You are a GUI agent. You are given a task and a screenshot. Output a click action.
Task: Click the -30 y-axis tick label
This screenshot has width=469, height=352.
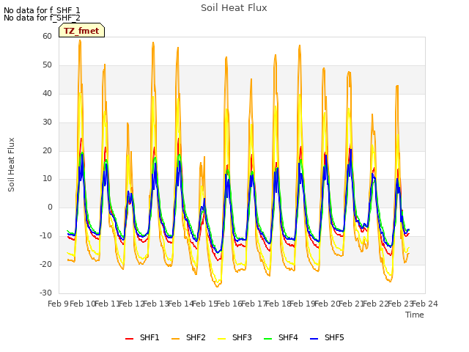(x=45, y=293)
